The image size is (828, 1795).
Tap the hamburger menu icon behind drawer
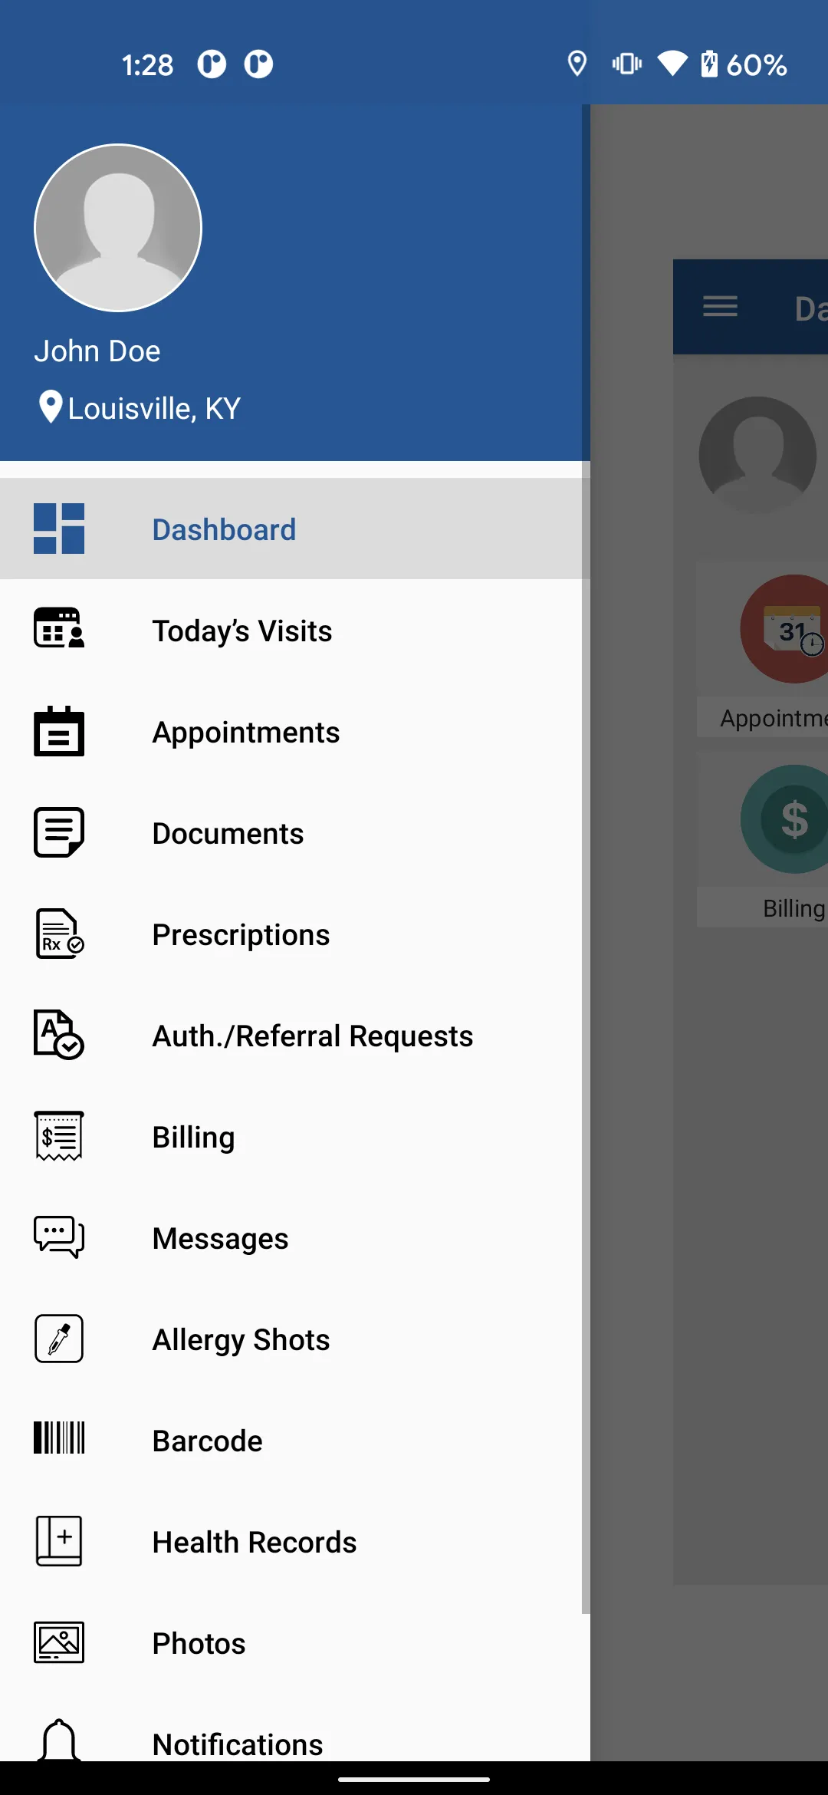point(721,307)
